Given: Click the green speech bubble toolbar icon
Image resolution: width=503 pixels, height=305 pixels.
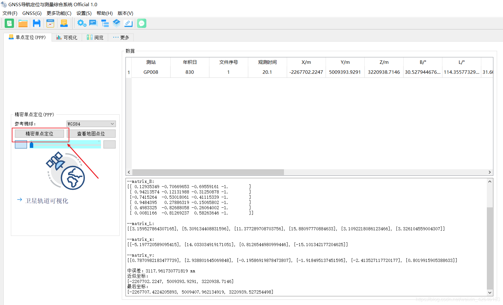Looking at the screenshot, I should 142,23.
